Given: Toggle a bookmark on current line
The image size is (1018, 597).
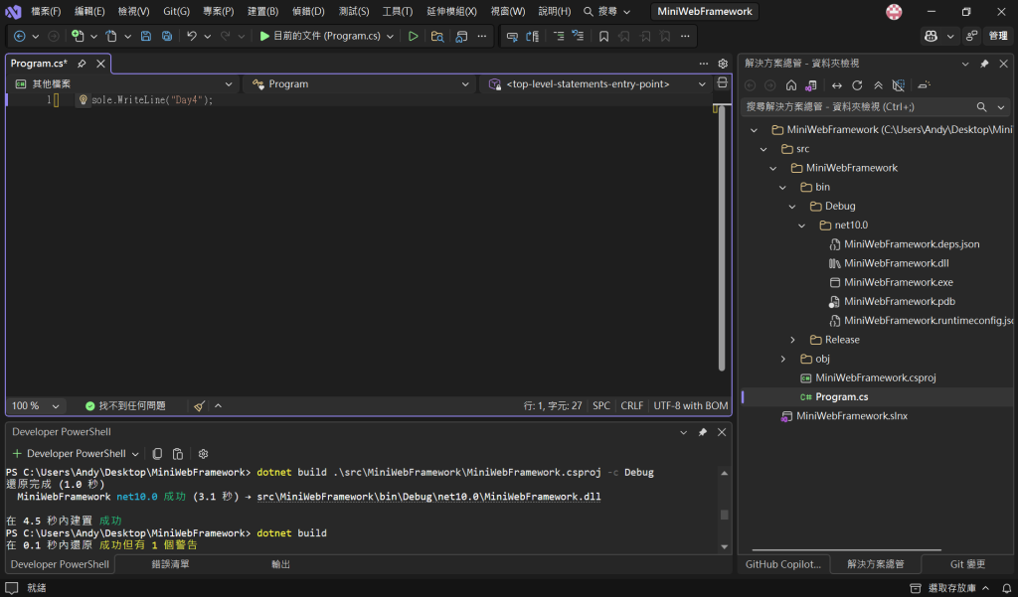Looking at the screenshot, I should [x=603, y=37].
